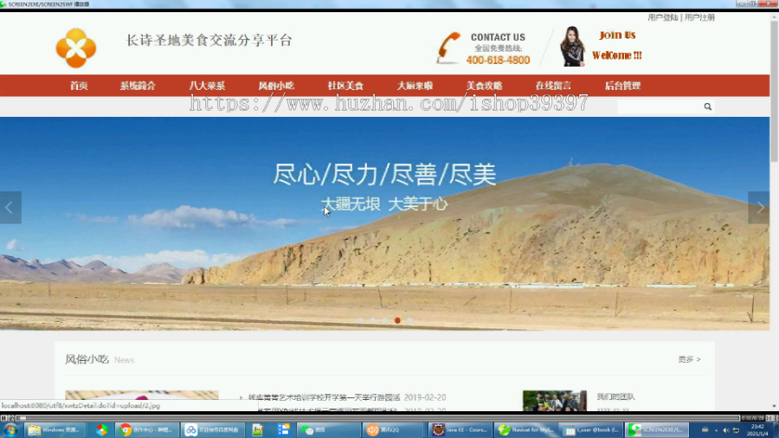Click the volume icon in the system tray
This screenshot has height=438, width=779.
[726, 430]
